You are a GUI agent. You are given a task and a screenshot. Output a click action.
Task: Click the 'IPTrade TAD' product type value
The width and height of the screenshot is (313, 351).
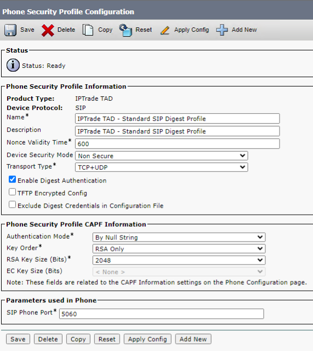click(x=94, y=99)
